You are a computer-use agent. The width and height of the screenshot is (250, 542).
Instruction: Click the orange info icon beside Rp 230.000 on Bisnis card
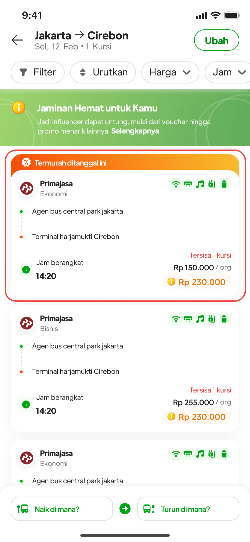click(x=171, y=417)
